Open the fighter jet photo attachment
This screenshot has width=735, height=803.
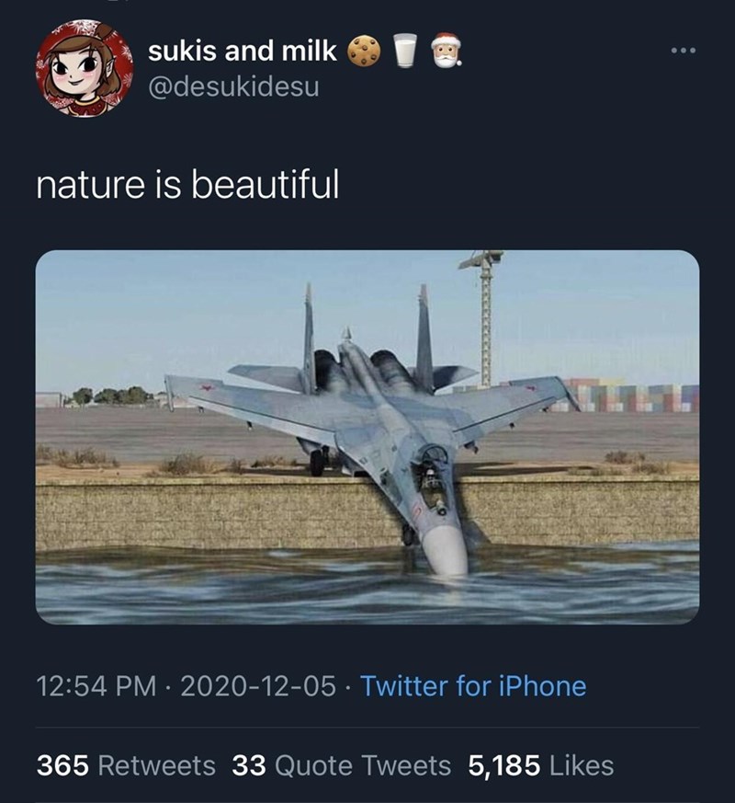367,437
